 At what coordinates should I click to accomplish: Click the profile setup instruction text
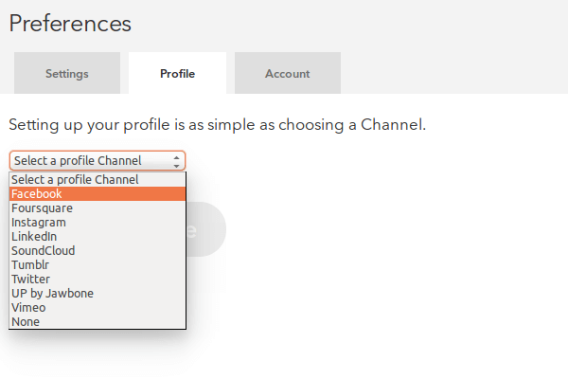tap(218, 124)
